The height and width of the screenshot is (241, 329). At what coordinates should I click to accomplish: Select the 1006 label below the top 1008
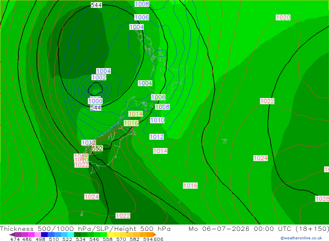click(141, 17)
